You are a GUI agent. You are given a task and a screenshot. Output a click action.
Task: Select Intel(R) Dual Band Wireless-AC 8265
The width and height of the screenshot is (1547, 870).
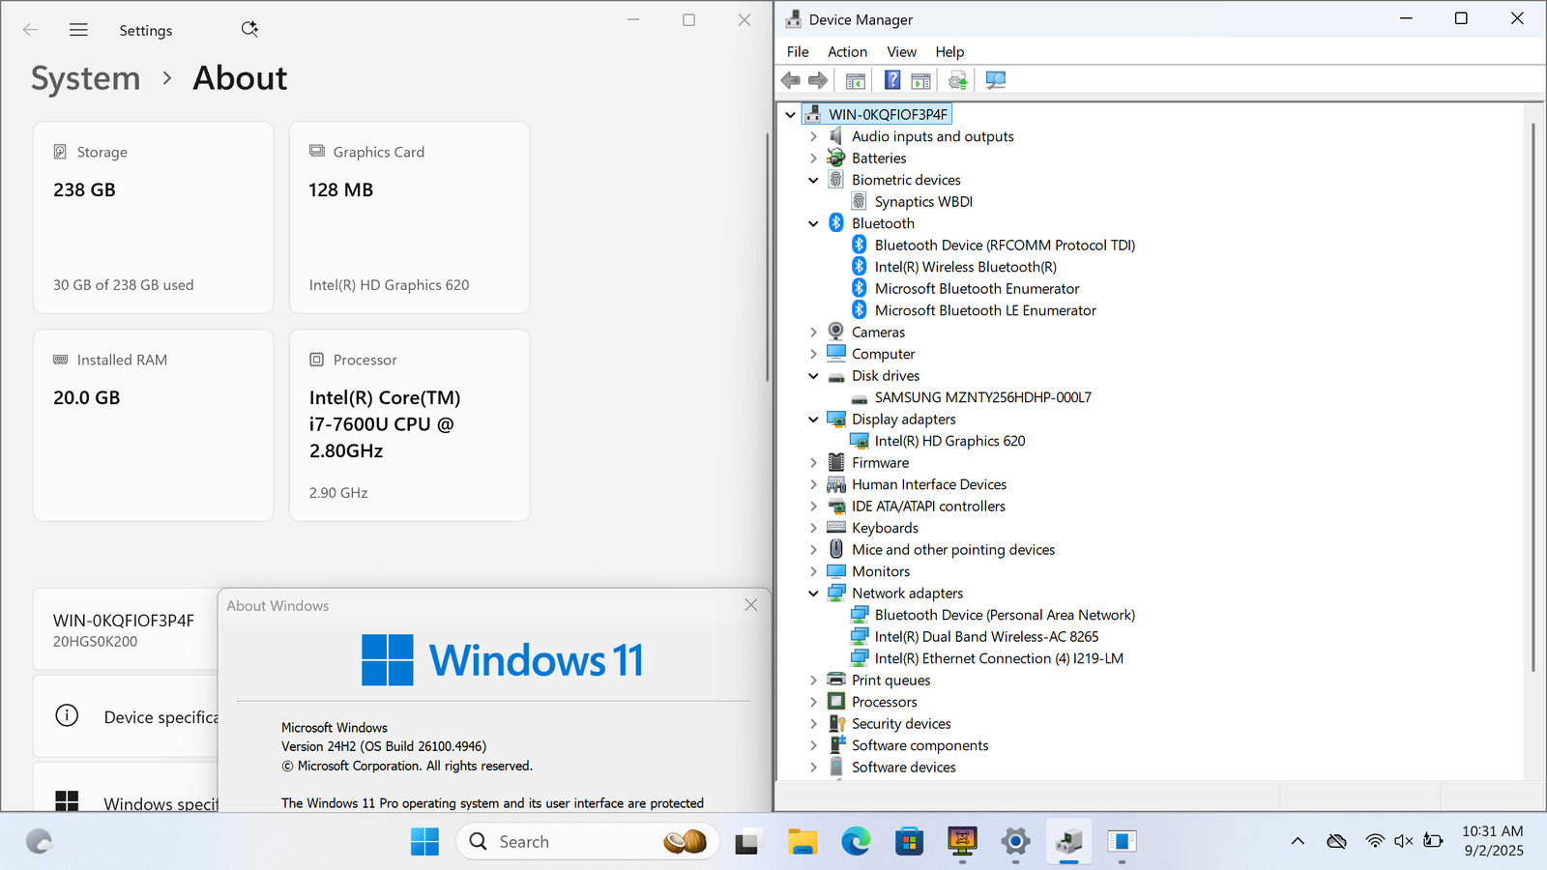(986, 637)
